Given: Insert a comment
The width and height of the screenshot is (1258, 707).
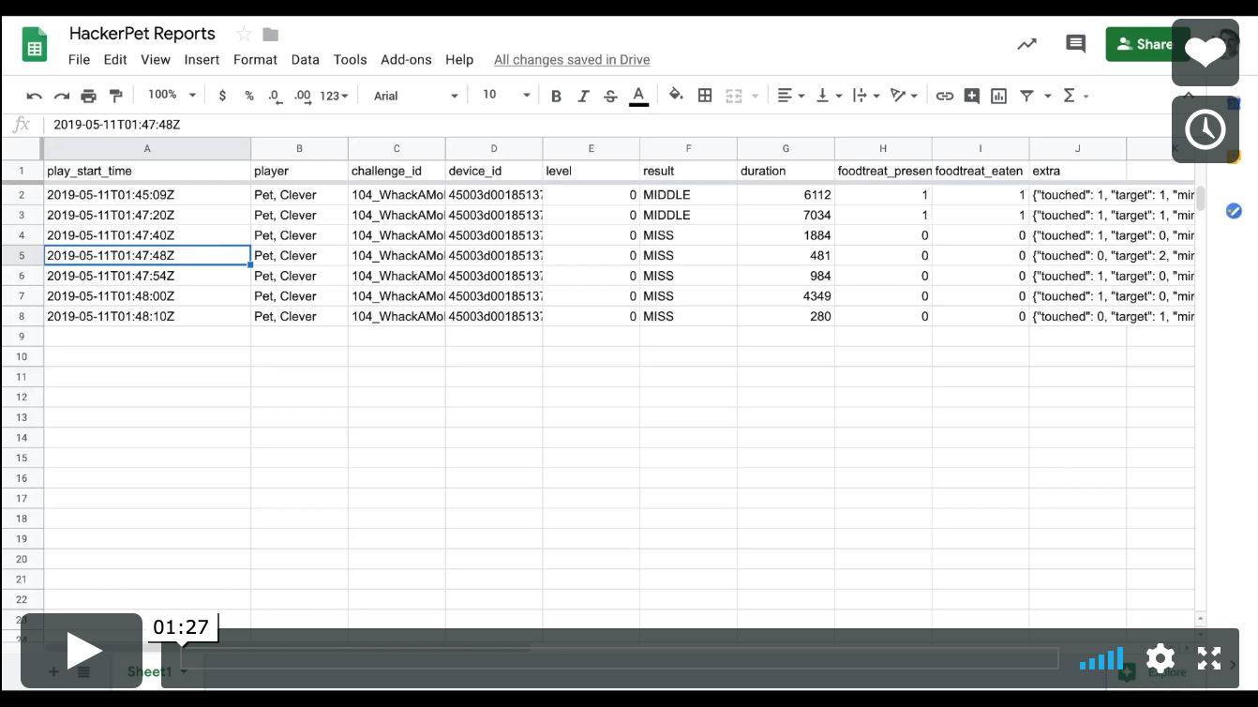Looking at the screenshot, I should coord(970,95).
